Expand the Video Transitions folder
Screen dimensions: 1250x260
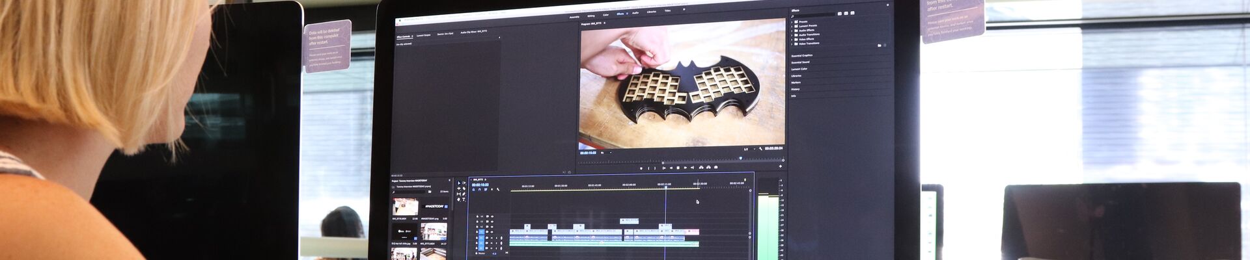coord(792,44)
